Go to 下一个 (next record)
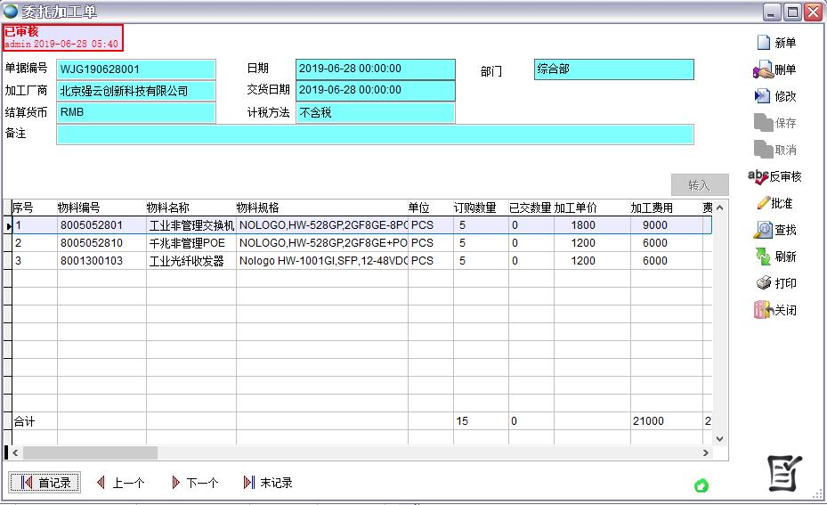 click(194, 483)
